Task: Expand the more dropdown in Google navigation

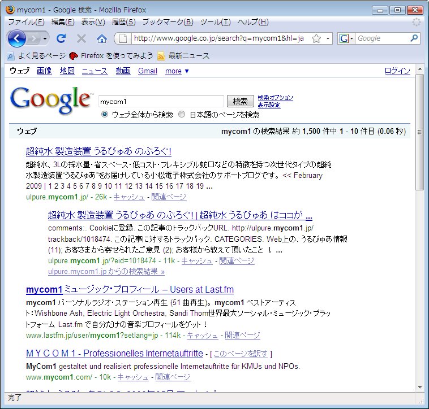Action: (177, 71)
